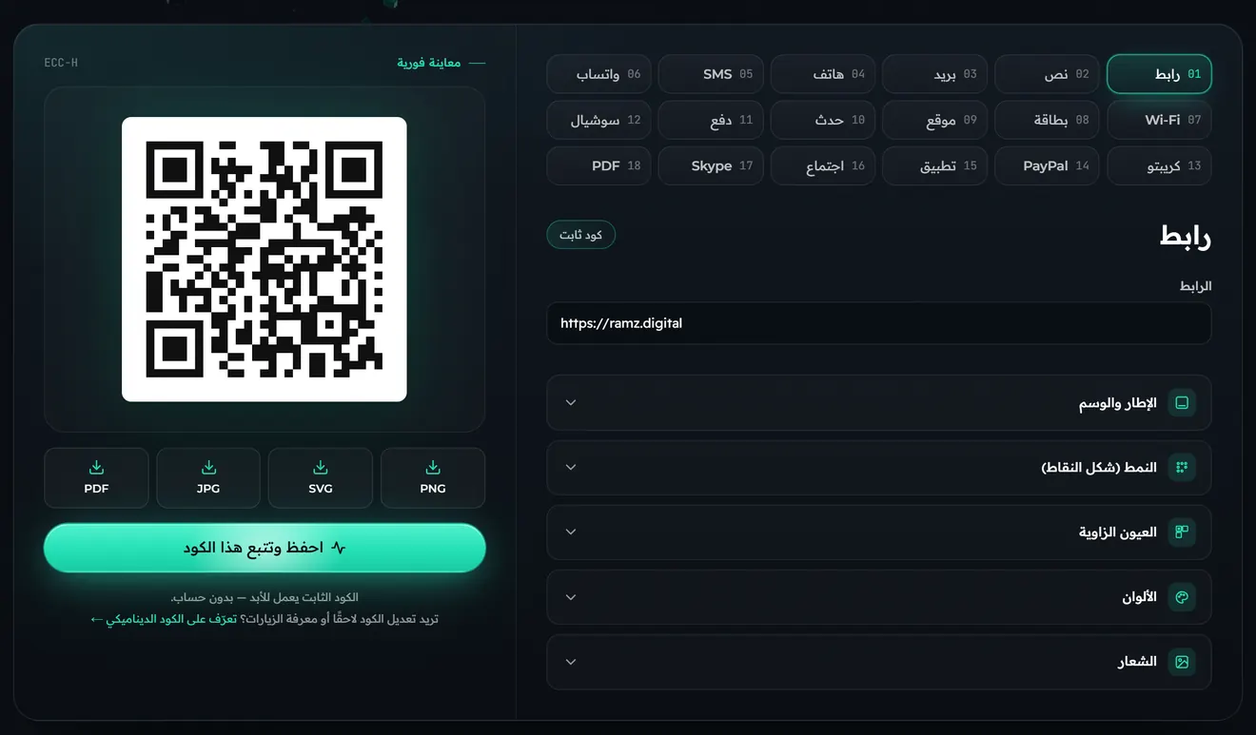Click the corner eyes section icon

(x=1182, y=532)
